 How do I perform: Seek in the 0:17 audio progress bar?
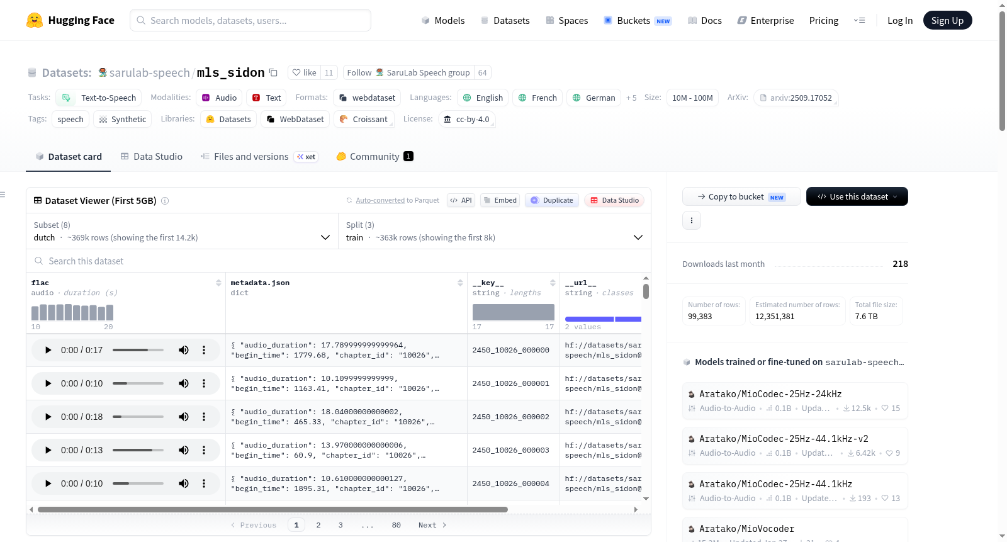(x=138, y=350)
